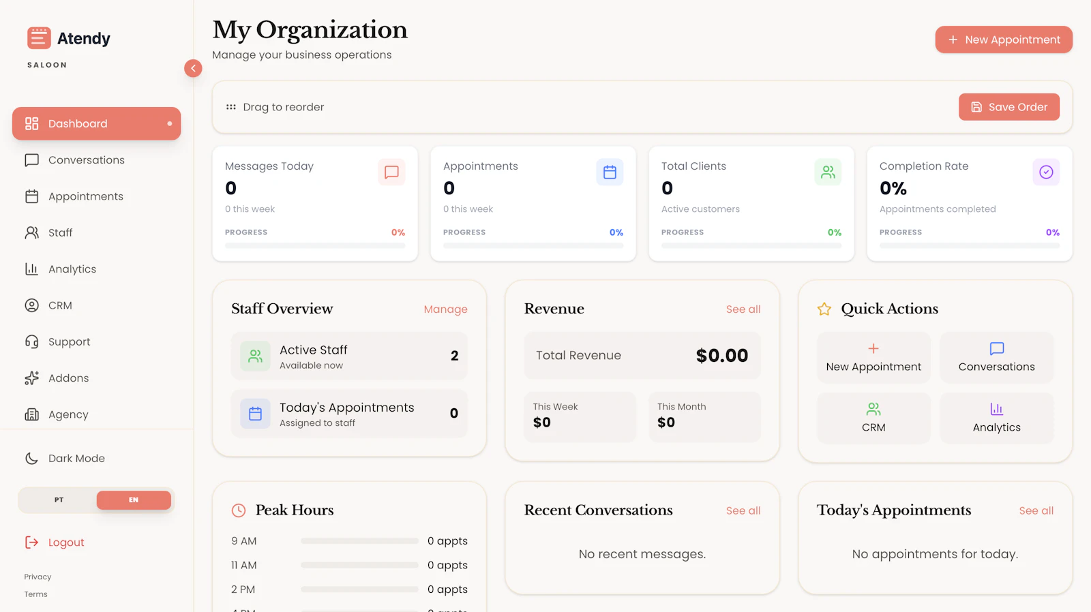Click the New Appointment button in the header
Image resolution: width=1091 pixels, height=612 pixels.
[x=1004, y=40]
